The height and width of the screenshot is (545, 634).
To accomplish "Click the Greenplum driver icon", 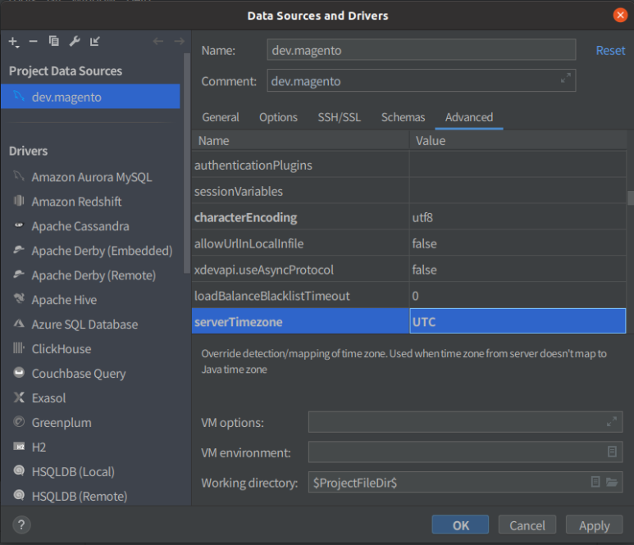I will click(19, 422).
